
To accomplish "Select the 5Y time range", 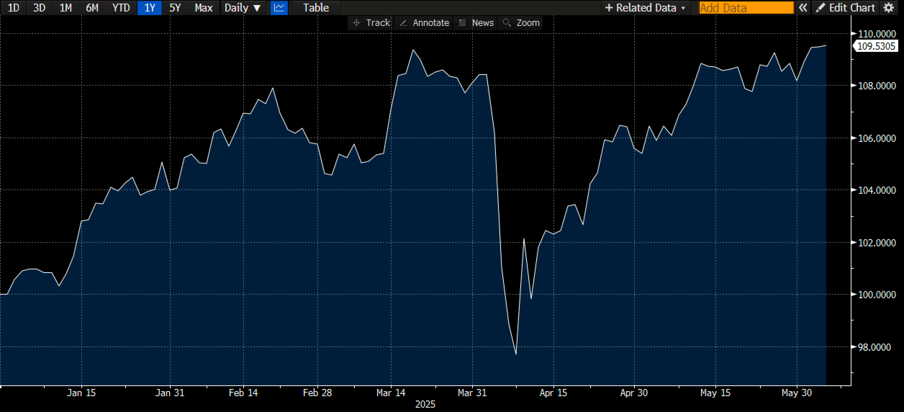I will pyautogui.click(x=175, y=8).
